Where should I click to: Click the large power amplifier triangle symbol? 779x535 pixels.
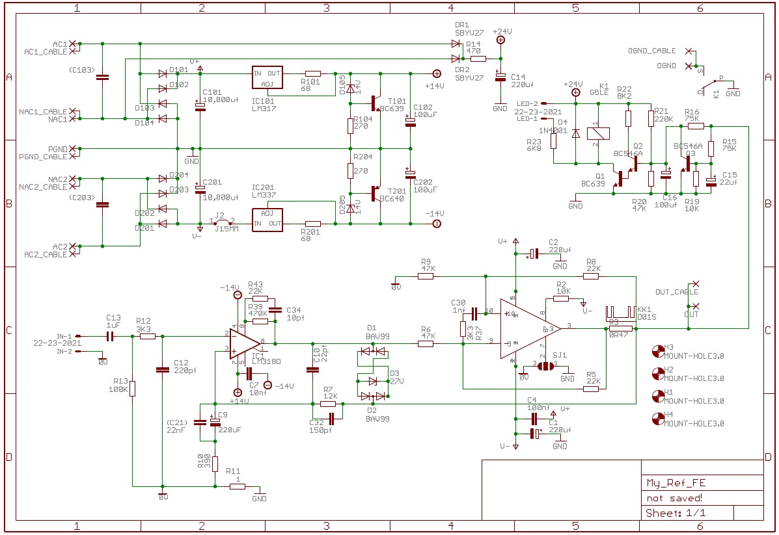[530, 328]
